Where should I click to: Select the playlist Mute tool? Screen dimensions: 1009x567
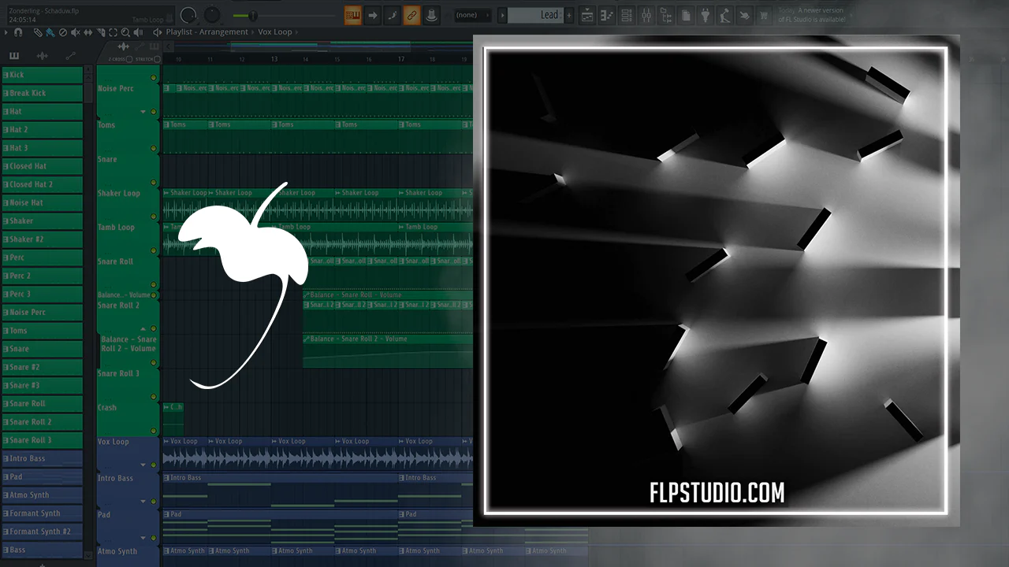pyautogui.click(x=76, y=32)
